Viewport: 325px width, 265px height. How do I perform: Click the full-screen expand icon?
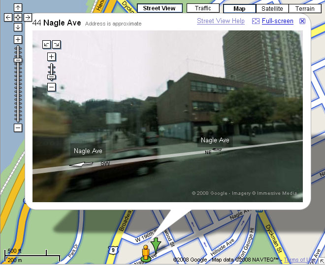256,21
